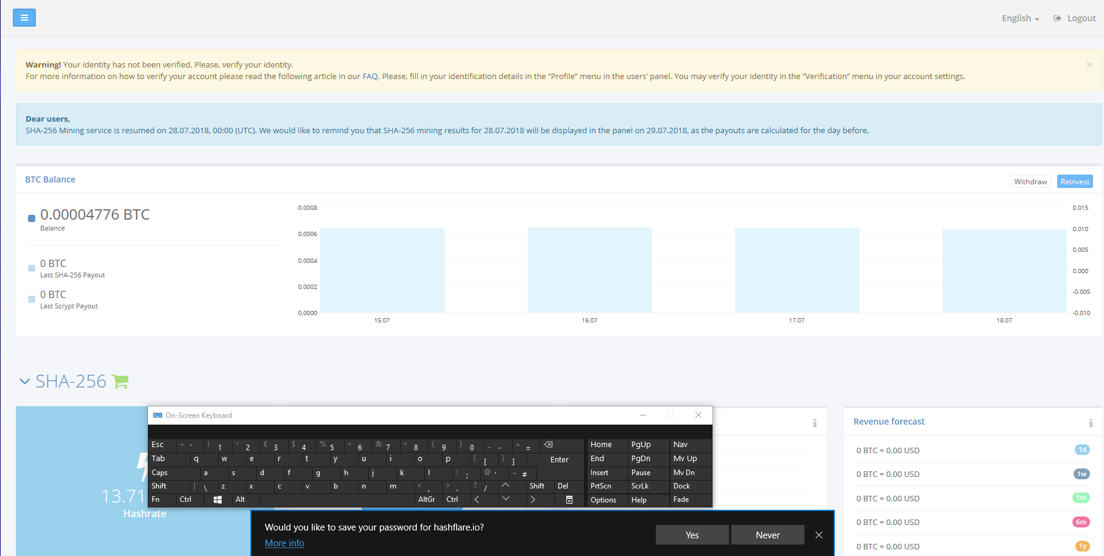
Task: Click the Withdraw button
Action: point(1030,181)
